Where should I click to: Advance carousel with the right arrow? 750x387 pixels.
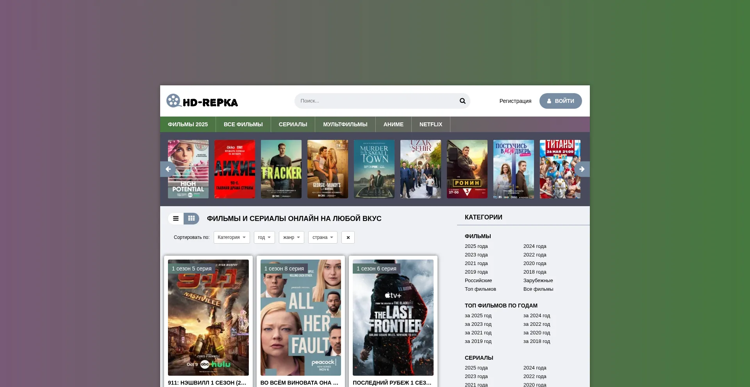[582, 169]
